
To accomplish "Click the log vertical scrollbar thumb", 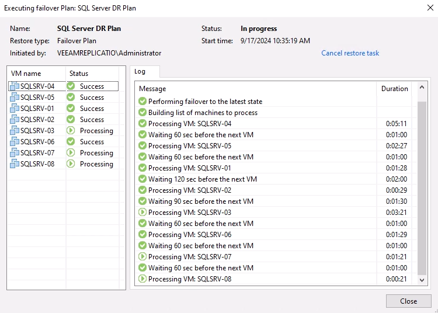I will 423,187.
